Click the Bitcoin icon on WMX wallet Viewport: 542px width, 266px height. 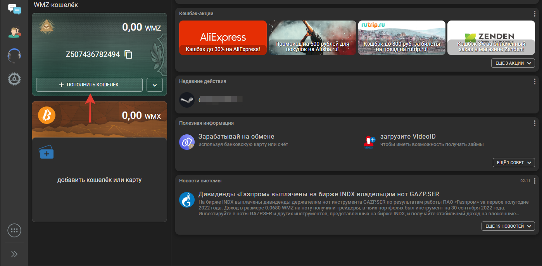coord(47,115)
